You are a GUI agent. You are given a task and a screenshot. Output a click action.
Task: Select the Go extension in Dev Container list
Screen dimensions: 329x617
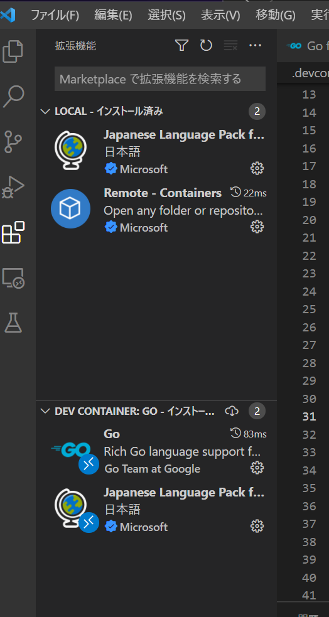click(156, 451)
